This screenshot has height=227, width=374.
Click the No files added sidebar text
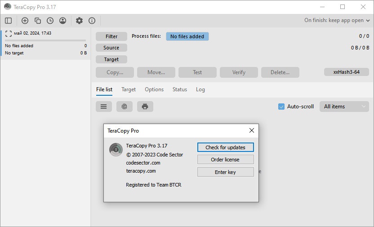pyautogui.click(x=19, y=46)
